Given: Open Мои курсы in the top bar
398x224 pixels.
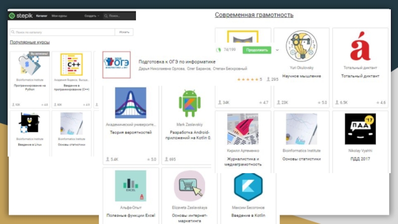Looking at the screenshot, I should (x=59, y=16).
